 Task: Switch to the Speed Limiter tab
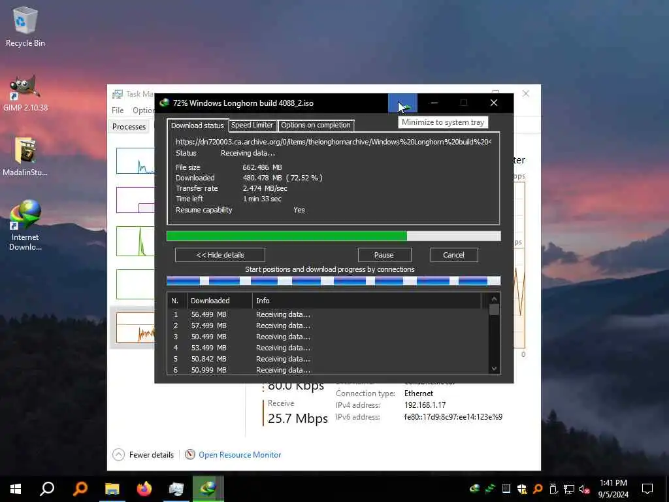(x=252, y=125)
